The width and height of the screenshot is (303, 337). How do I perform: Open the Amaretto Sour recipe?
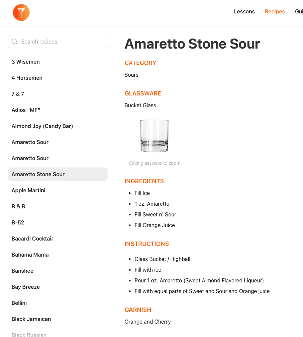click(30, 142)
